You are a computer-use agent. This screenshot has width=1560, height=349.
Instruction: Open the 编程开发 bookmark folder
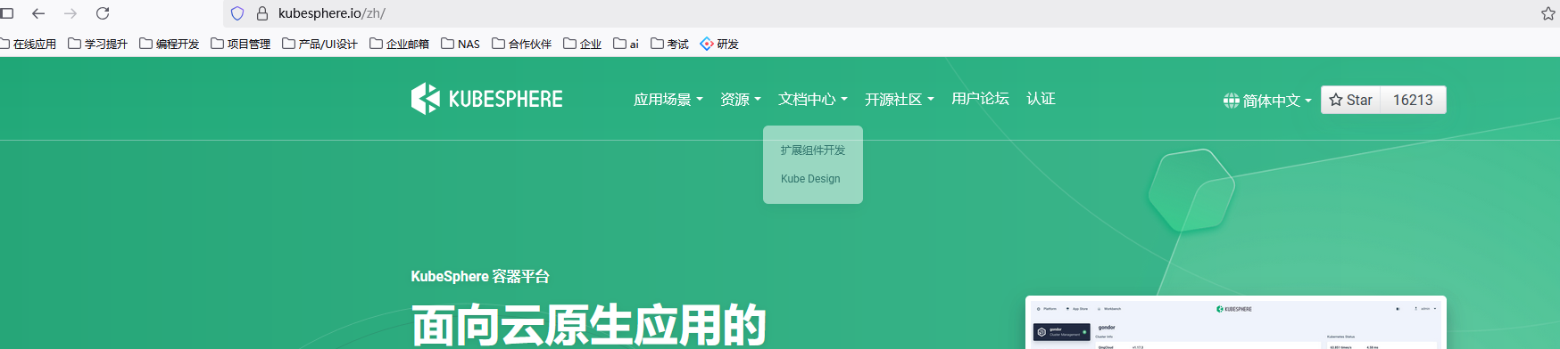170,44
